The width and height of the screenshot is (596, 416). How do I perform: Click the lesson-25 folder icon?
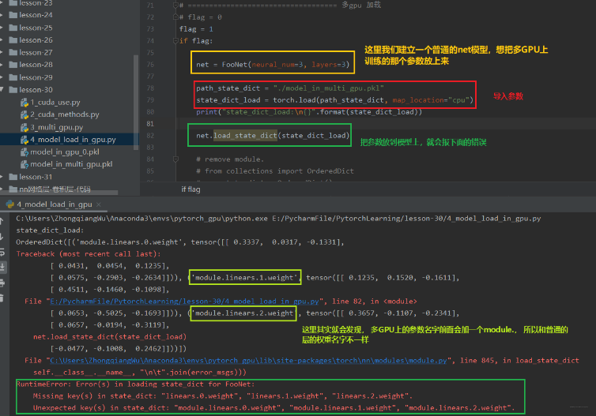[x=13, y=28]
